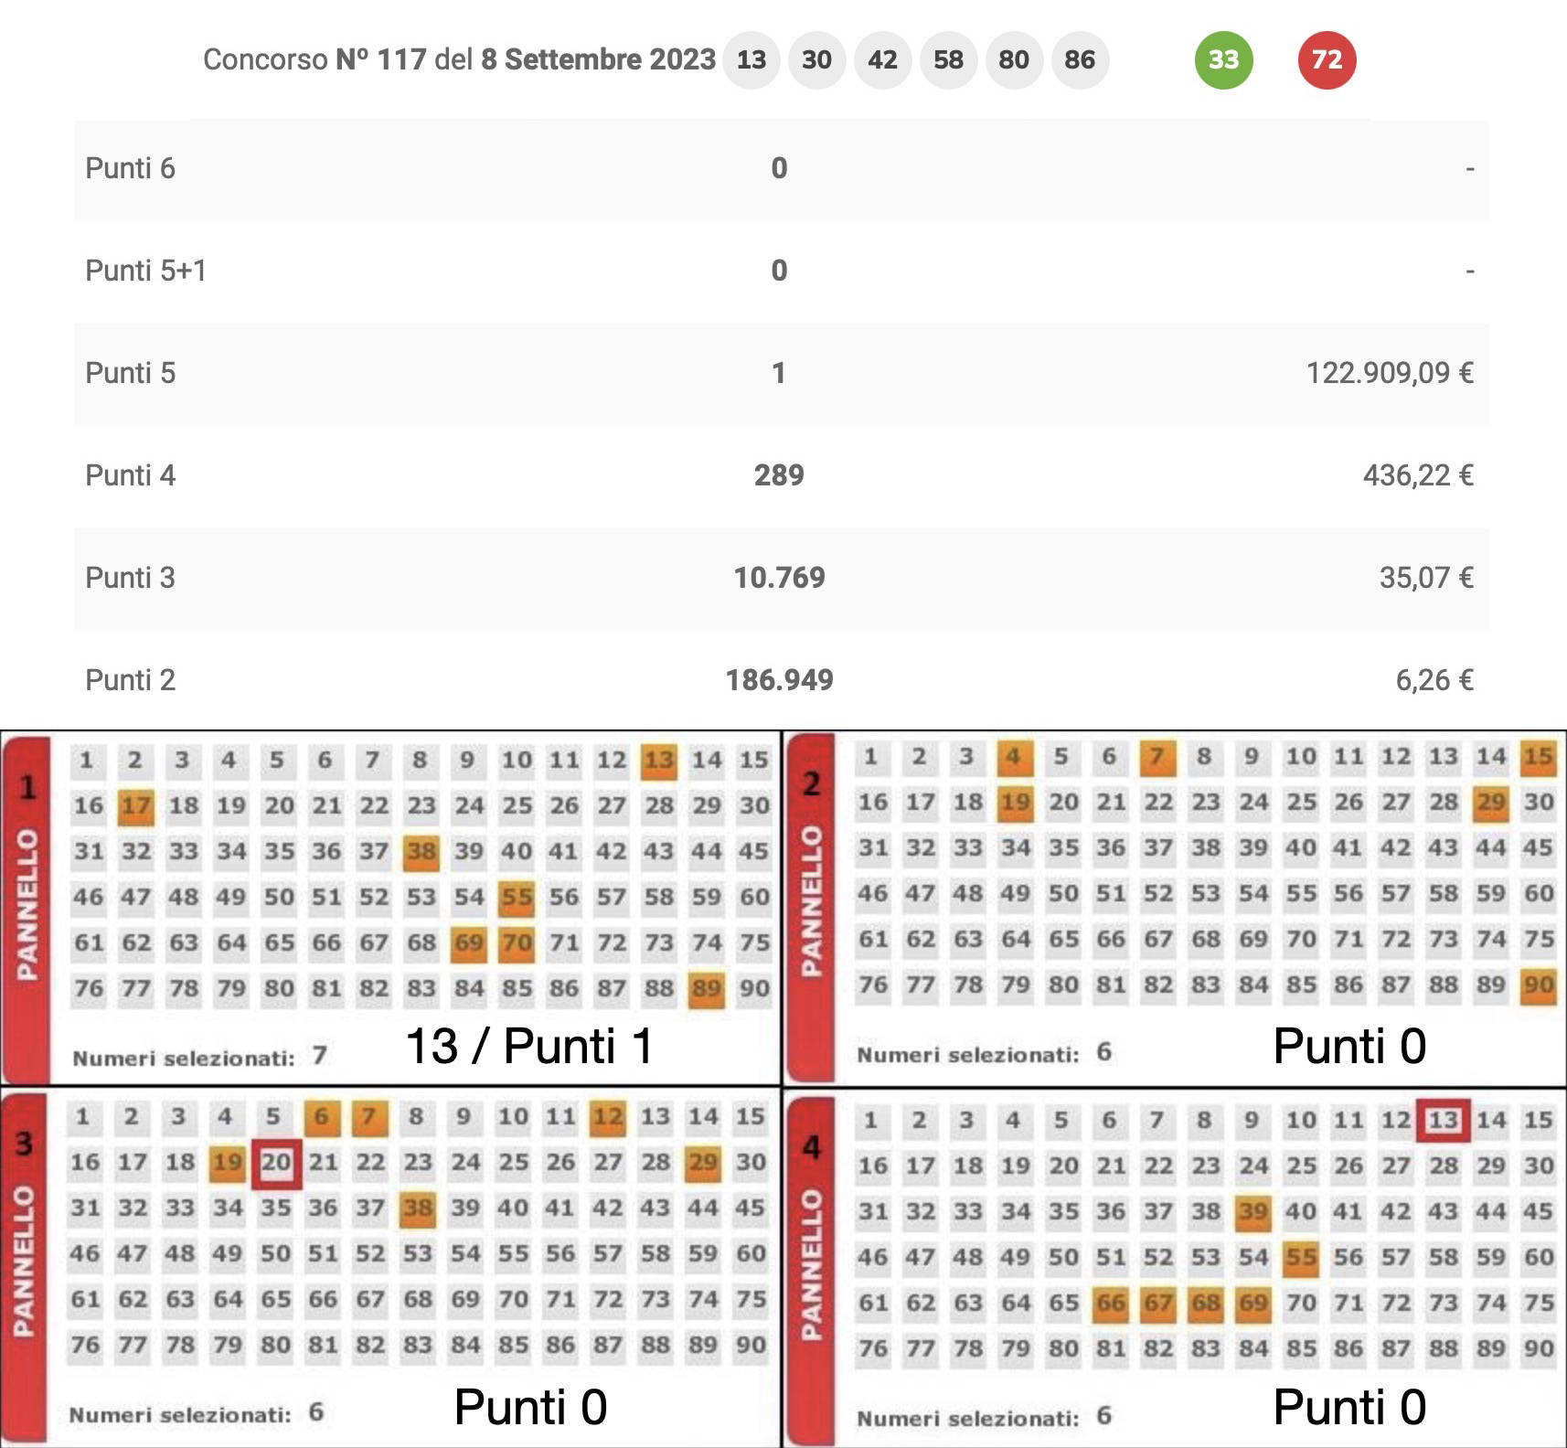Click the red 72 SuperStar ball
Screen dimensions: 1567x1448
1327,60
